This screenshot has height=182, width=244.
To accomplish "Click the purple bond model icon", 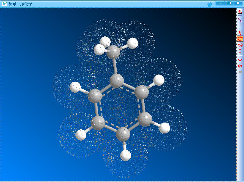I will (x=240, y=20).
